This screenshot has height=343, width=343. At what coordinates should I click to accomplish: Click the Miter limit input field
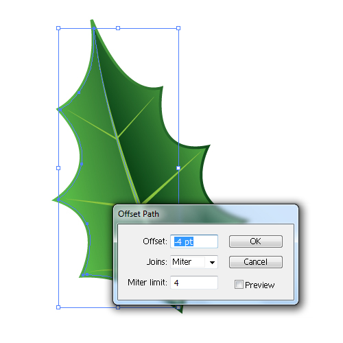coord(194,283)
